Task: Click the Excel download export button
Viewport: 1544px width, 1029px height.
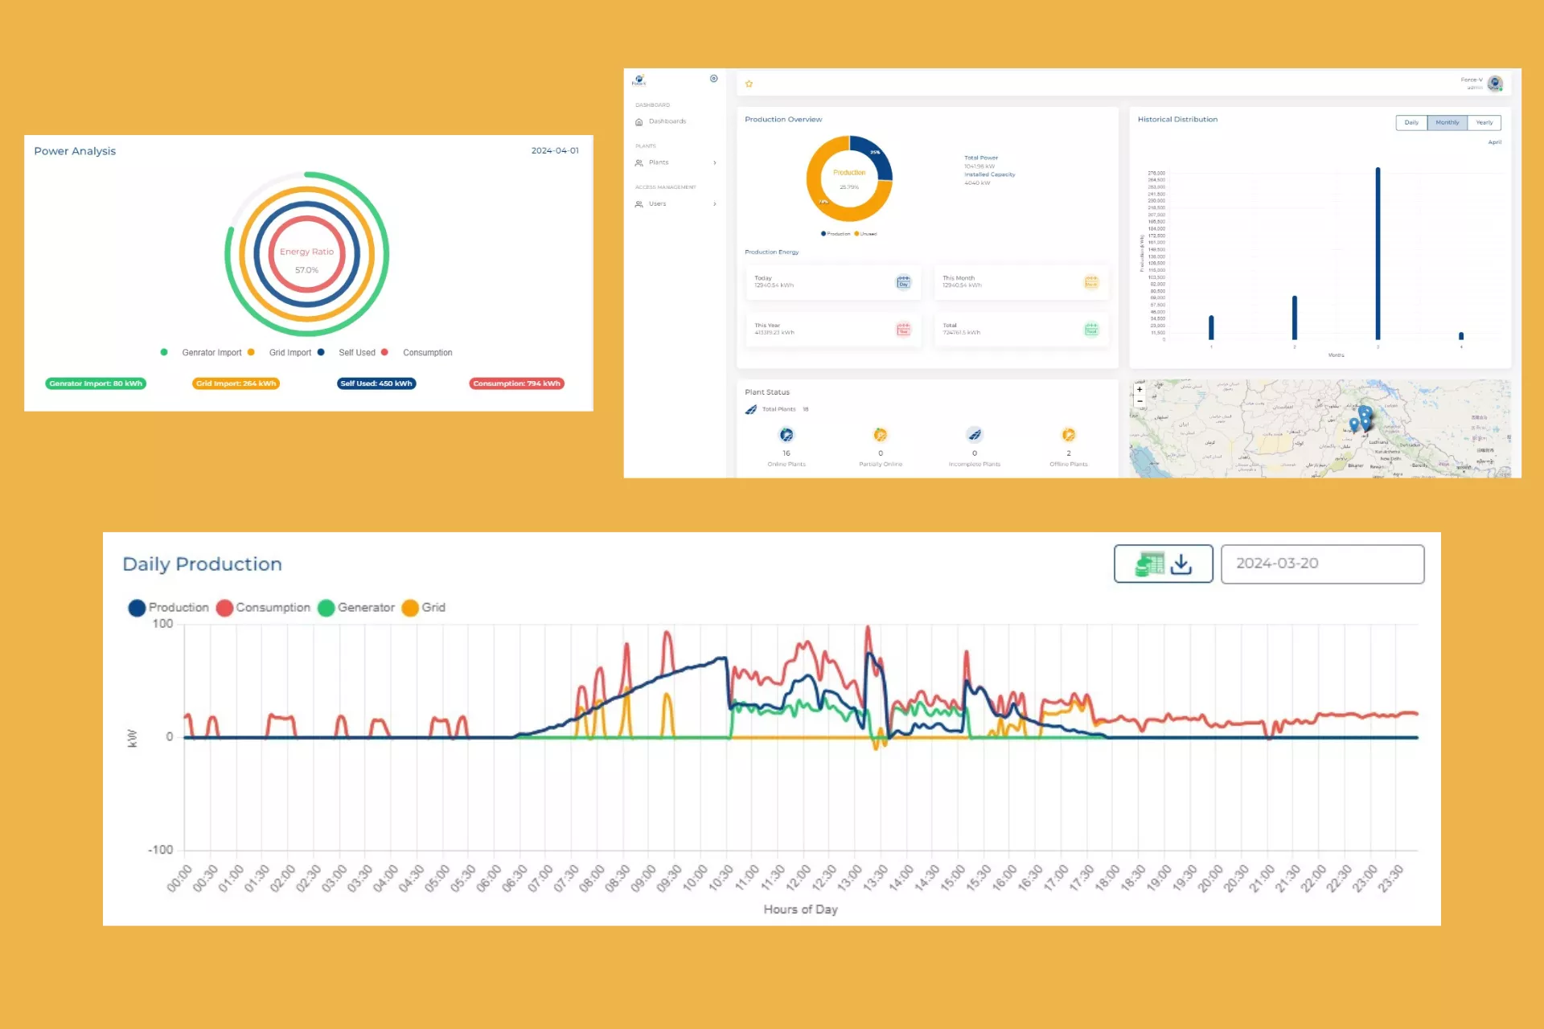Action: [1163, 564]
